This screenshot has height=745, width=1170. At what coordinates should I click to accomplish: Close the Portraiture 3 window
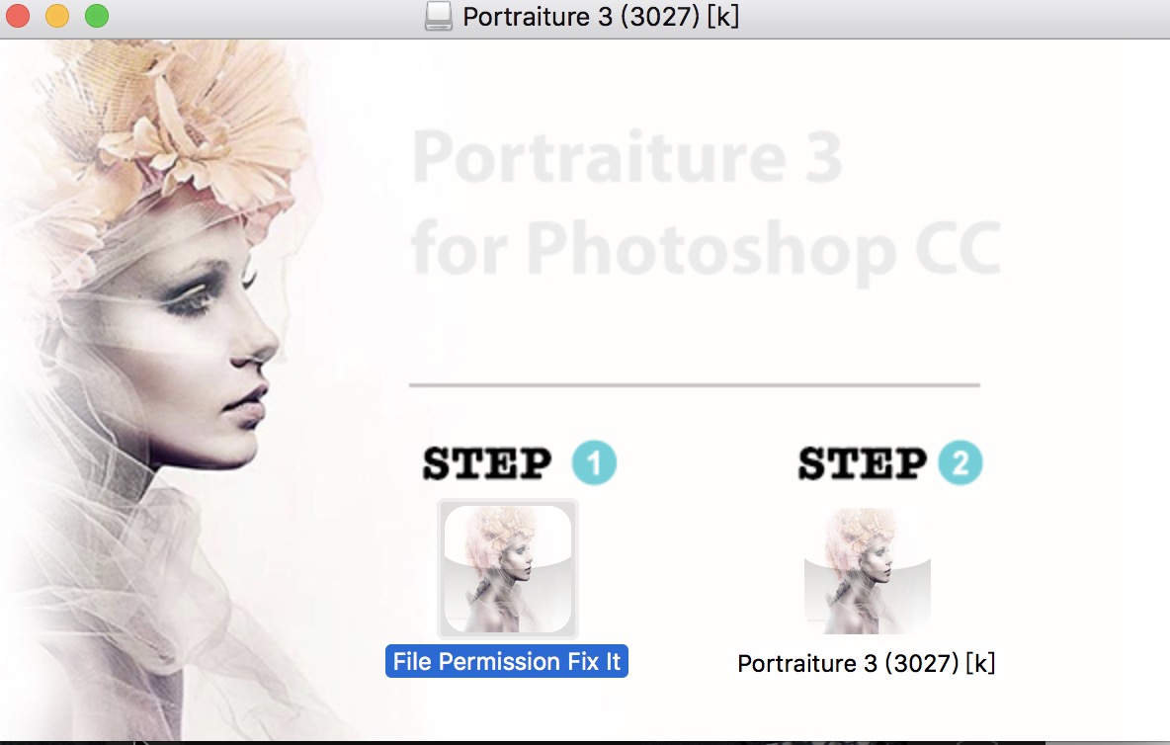pyautogui.click(x=17, y=16)
